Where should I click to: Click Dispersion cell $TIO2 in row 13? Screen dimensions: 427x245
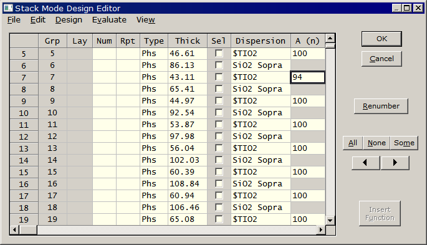click(261, 148)
